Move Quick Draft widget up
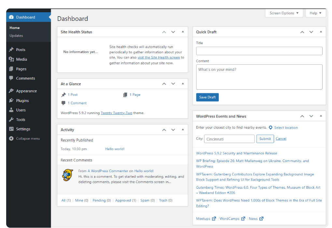Viewport: 332px width, 228px height. click(x=302, y=32)
